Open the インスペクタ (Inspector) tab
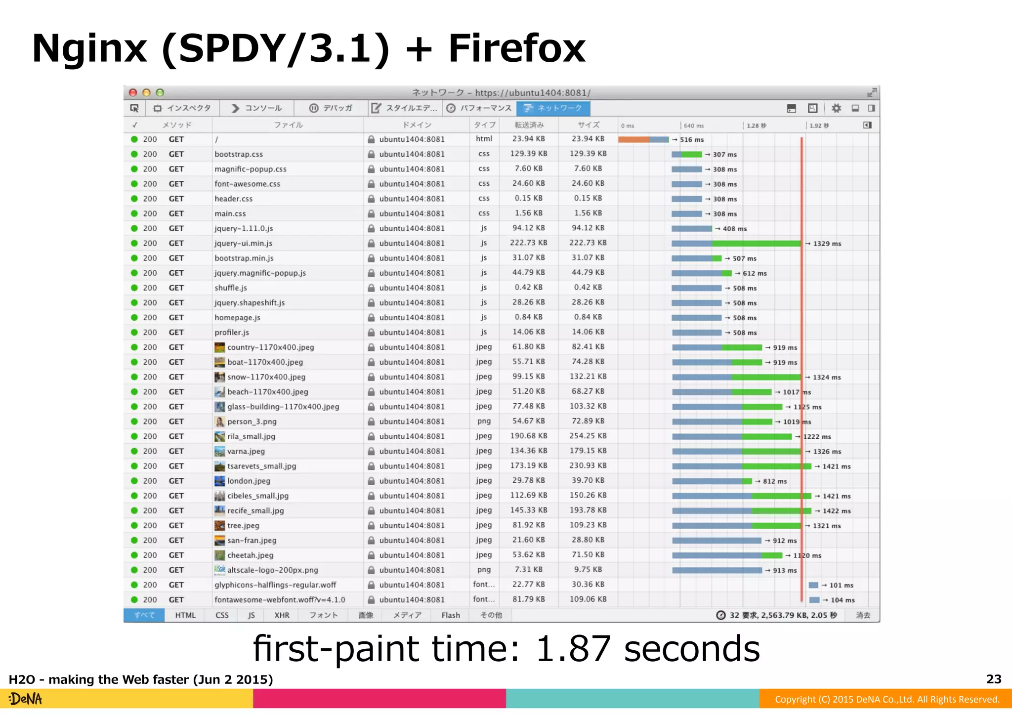1012x715 pixels. point(182,108)
